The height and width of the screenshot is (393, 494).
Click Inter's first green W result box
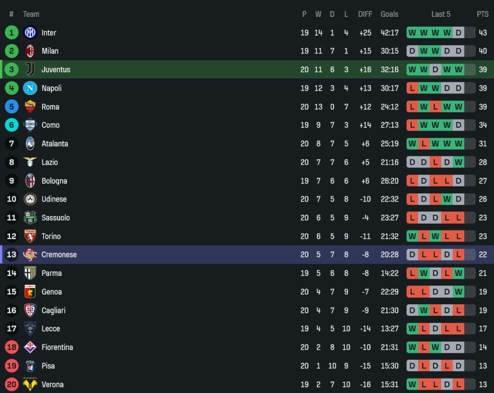pyautogui.click(x=412, y=33)
